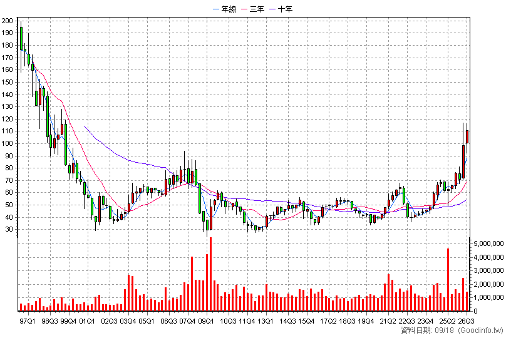Click the 180 price axis label
The height and width of the screenshot is (338, 506).
click(7, 45)
